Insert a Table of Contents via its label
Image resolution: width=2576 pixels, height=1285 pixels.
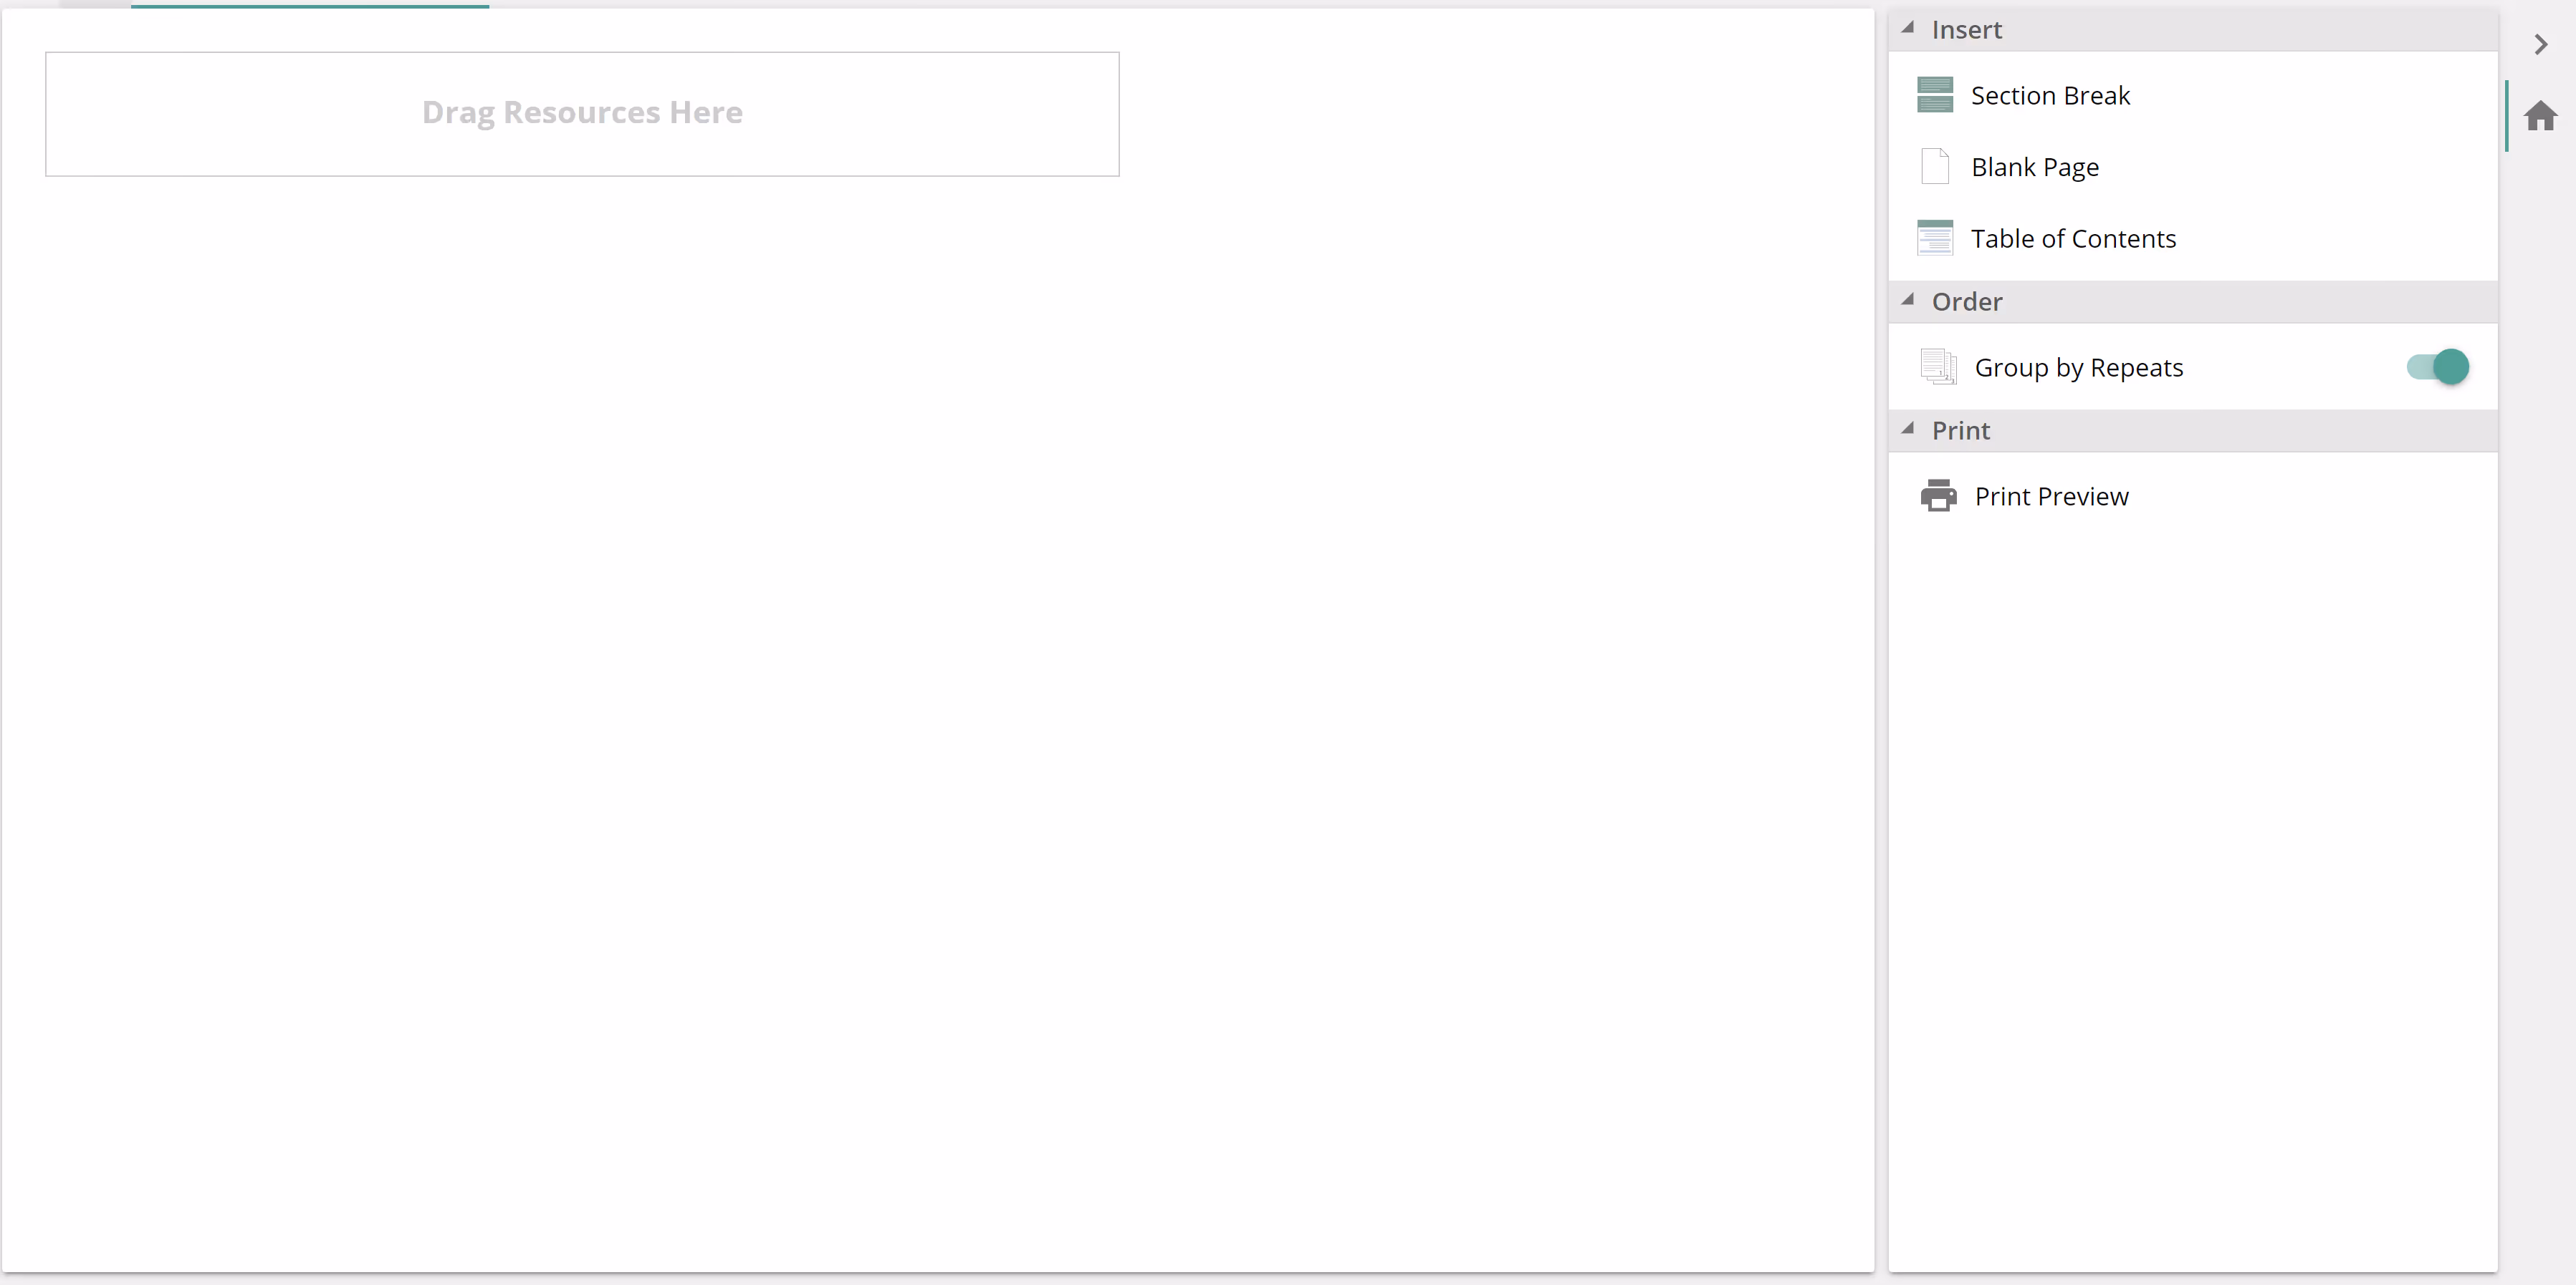click(x=2073, y=239)
